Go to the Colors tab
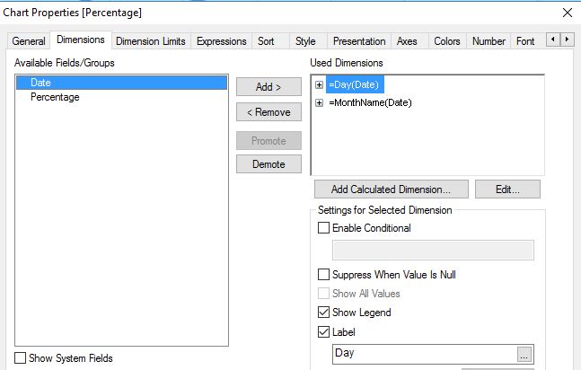This screenshot has height=370, width=581. (x=446, y=41)
